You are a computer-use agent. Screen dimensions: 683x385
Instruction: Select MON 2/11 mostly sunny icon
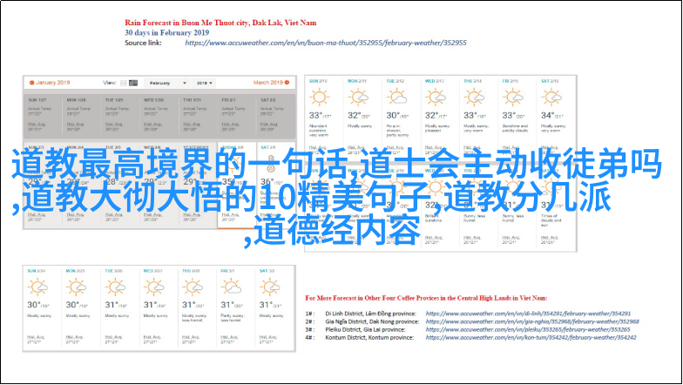pos(358,98)
